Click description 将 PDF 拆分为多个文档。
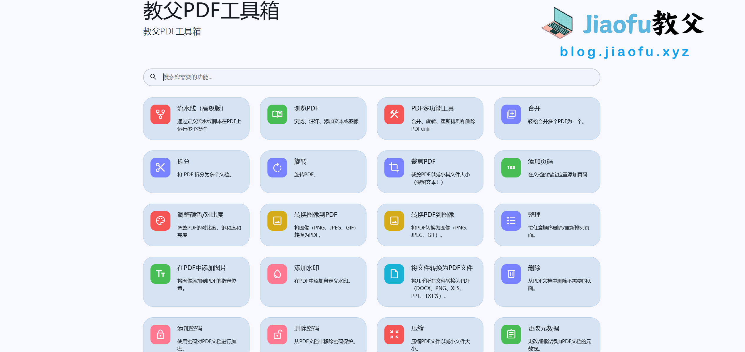 pyautogui.click(x=205, y=175)
